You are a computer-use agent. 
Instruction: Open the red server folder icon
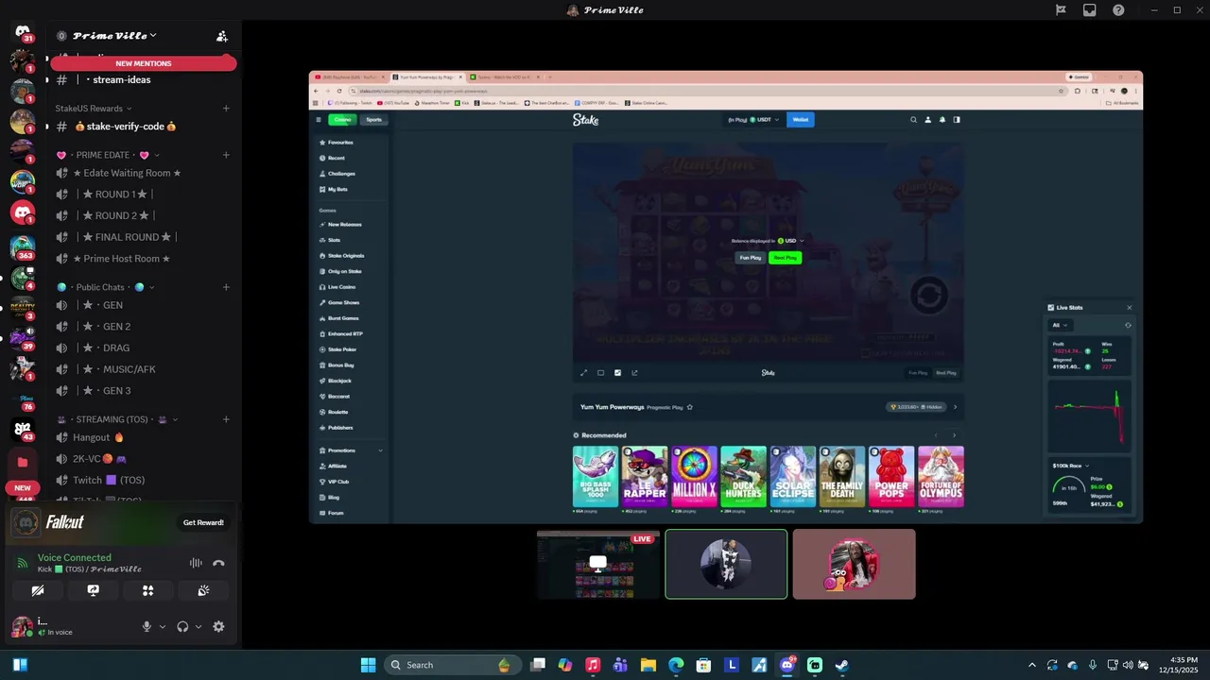coord(23,462)
